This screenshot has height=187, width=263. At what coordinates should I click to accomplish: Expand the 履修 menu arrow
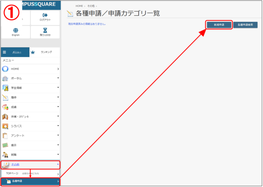tap(58, 97)
